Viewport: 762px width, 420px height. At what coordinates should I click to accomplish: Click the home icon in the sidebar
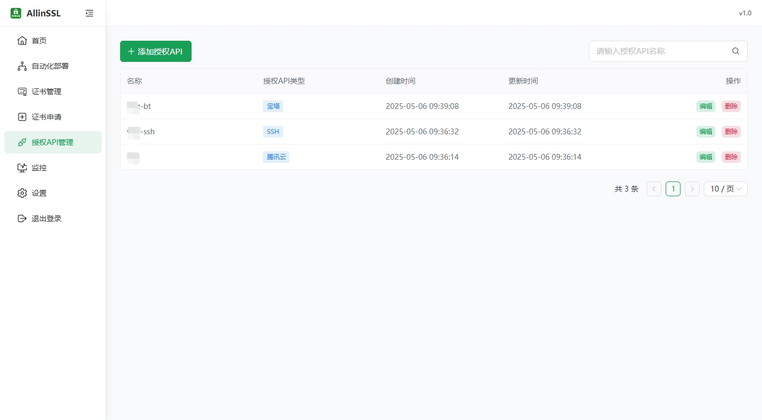click(x=22, y=41)
